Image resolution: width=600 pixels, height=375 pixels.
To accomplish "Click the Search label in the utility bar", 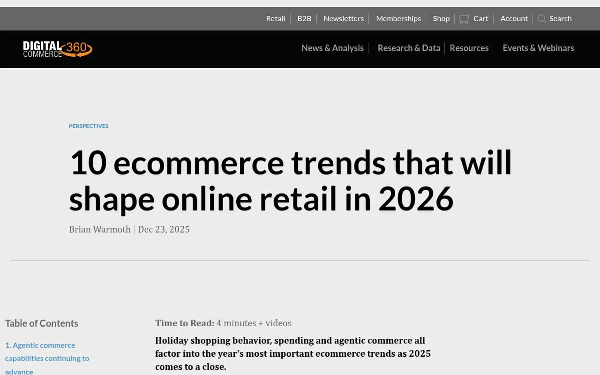I will pyautogui.click(x=561, y=19).
